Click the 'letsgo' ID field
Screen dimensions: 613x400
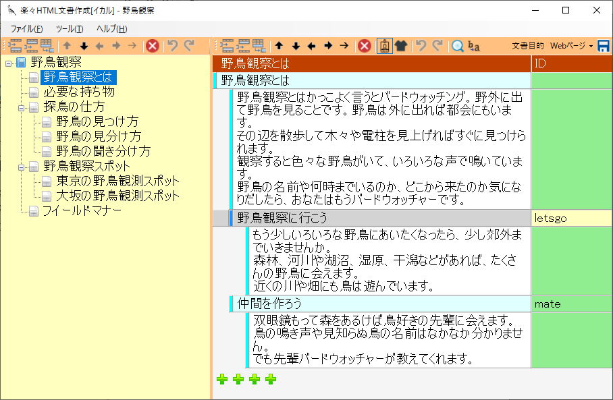tap(571, 219)
